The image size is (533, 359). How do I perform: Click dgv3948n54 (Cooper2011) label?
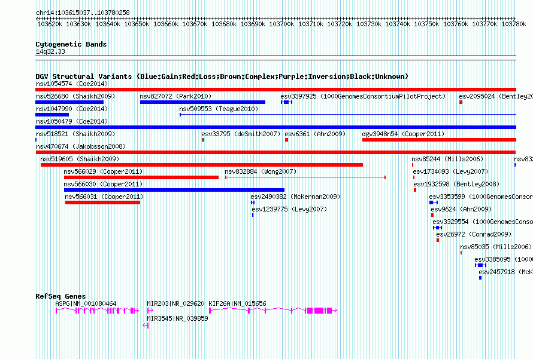(403, 134)
